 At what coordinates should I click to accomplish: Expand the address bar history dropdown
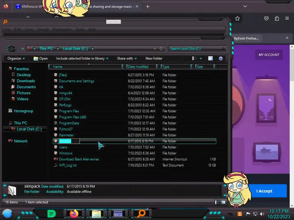155,49
